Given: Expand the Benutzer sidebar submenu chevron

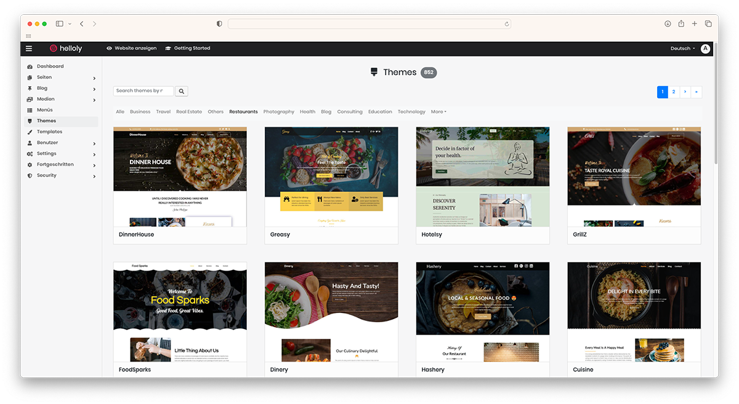Looking at the screenshot, I should coord(94,143).
